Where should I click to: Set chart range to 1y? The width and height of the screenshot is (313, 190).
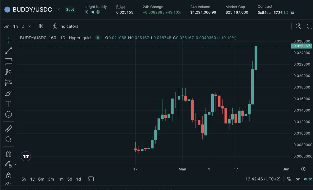[32, 179]
